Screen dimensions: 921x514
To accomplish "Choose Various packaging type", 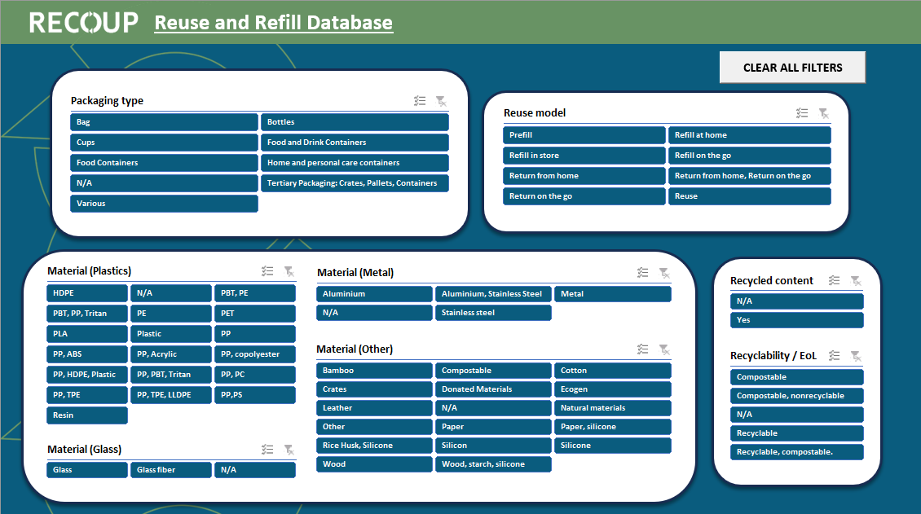I will click(164, 204).
